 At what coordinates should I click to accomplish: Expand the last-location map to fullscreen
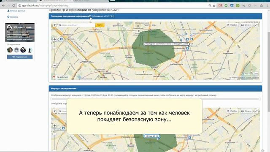point(256,25)
